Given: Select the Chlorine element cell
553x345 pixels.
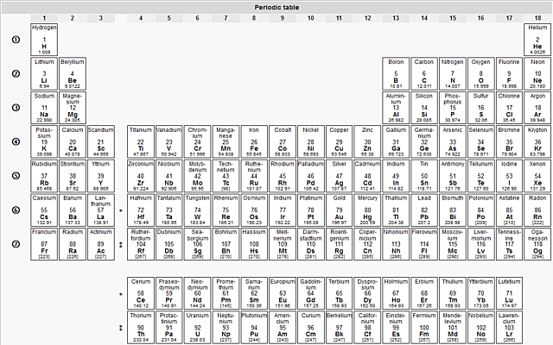Looking at the screenshot, I should [509, 108].
